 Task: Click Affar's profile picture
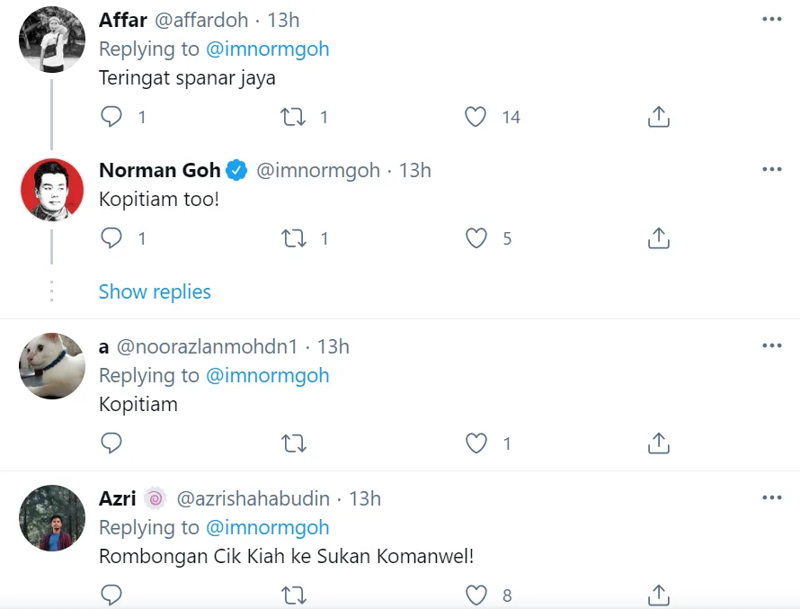pyautogui.click(x=52, y=39)
